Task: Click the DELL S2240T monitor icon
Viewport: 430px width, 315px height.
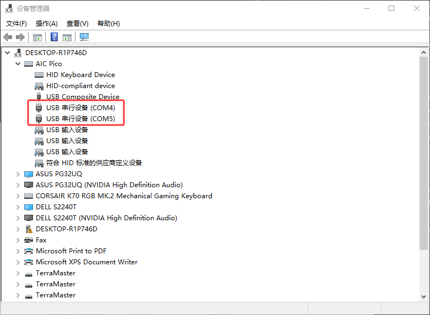Action: point(29,207)
